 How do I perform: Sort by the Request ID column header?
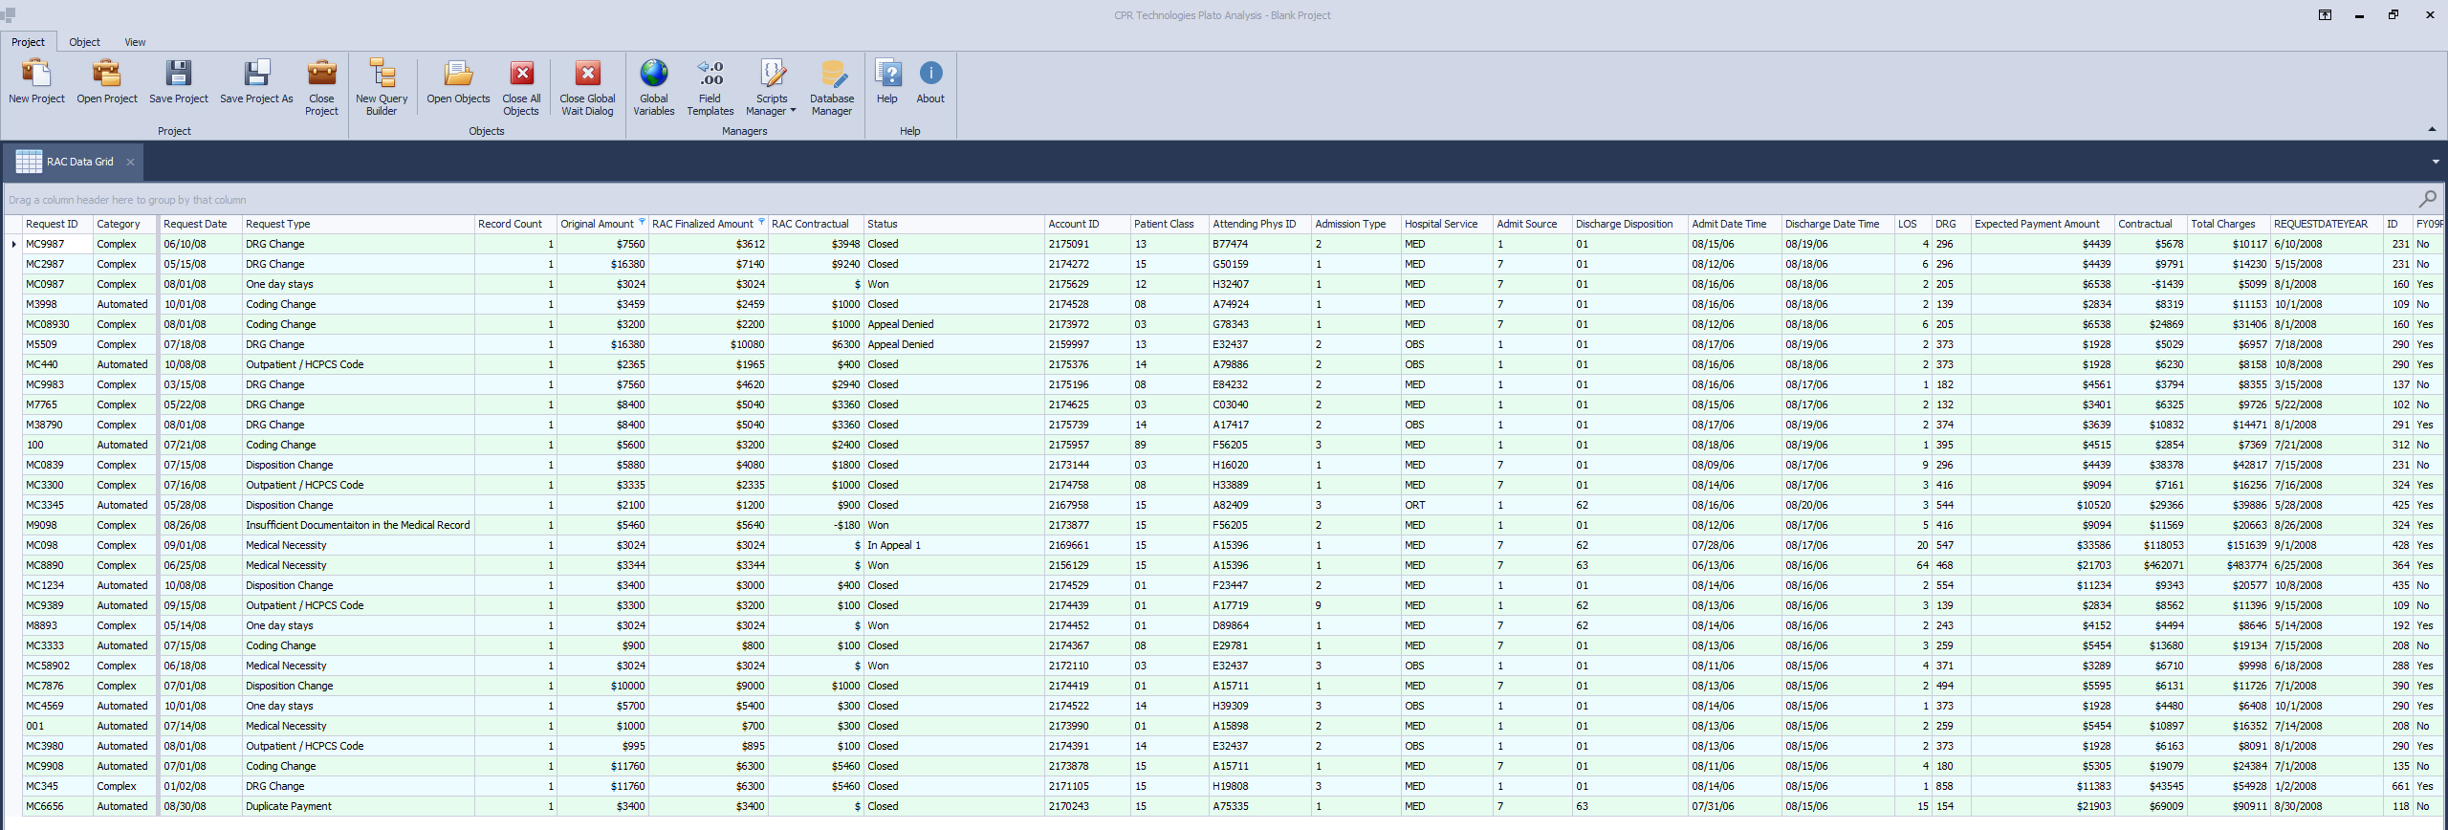57,224
